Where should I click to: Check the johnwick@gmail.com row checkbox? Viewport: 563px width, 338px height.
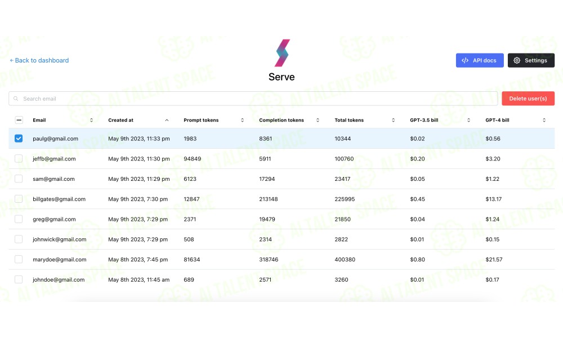pos(19,239)
